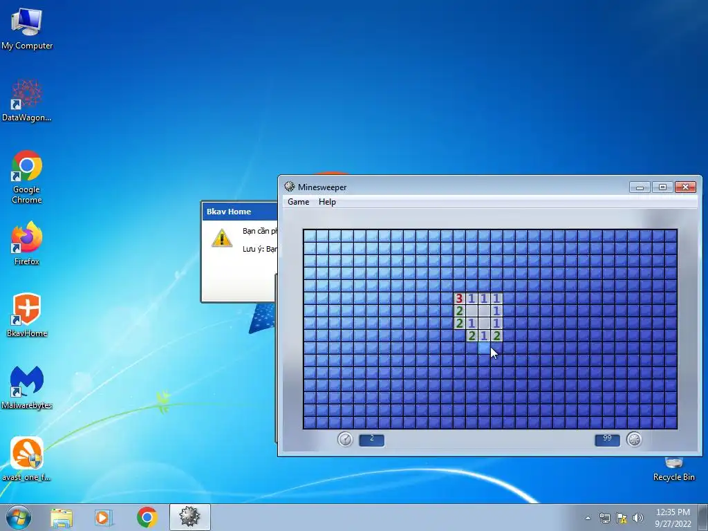Select the Google Chrome desktop shortcut
708x531 pixels.
click(27, 177)
